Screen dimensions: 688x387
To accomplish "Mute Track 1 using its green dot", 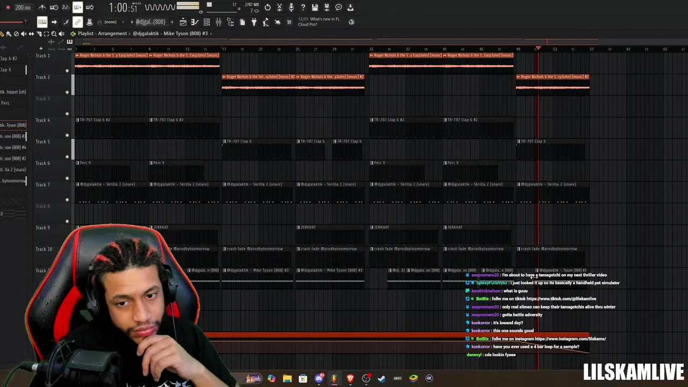I will click(x=67, y=70).
